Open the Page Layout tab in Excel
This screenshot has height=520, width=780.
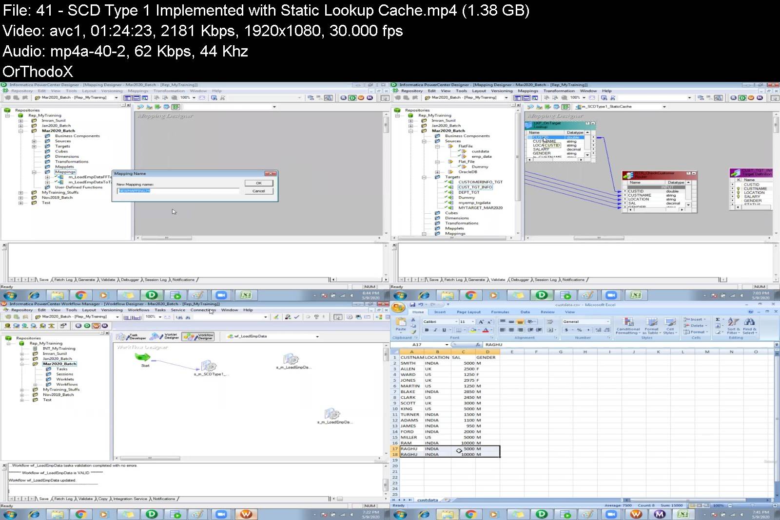(x=468, y=312)
